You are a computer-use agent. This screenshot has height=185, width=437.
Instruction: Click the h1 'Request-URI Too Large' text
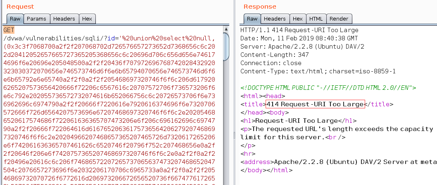pos(297,121)
